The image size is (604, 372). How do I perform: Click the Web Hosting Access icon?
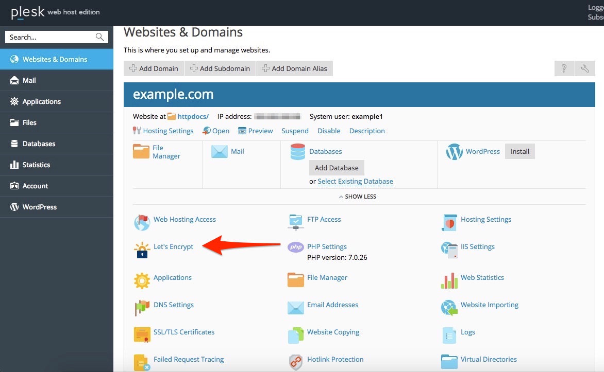142,223
